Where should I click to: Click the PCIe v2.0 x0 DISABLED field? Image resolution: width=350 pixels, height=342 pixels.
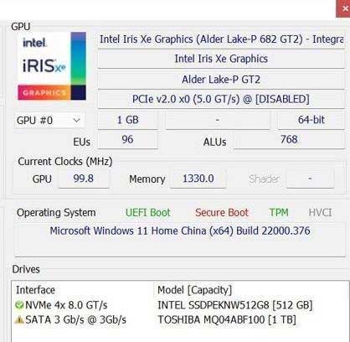(x=221, y=100)
